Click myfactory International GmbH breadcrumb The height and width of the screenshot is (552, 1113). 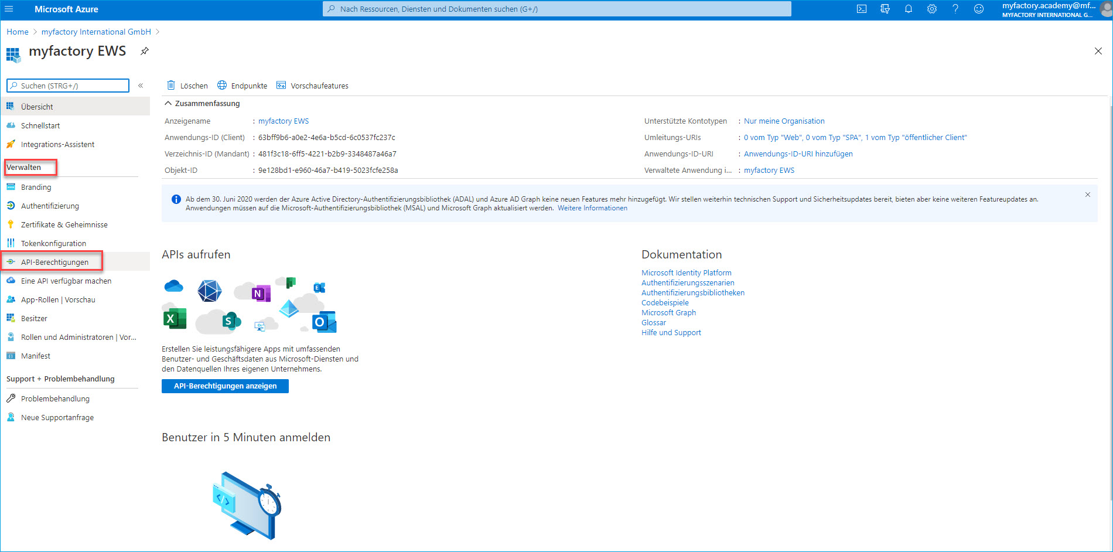pos(96,32)
